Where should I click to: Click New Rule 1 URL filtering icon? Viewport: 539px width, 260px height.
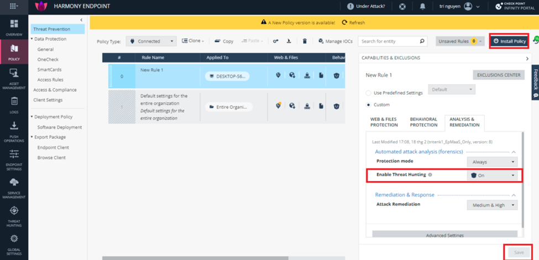pos(279,75)
